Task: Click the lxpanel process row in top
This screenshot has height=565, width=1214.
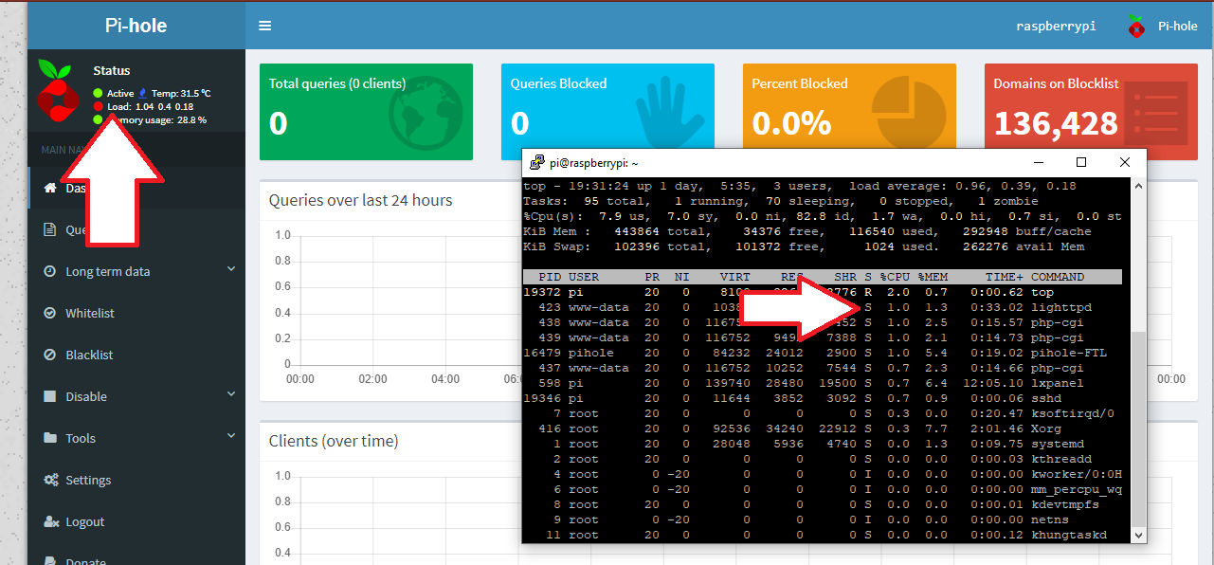Action: (x=823, y=383)
